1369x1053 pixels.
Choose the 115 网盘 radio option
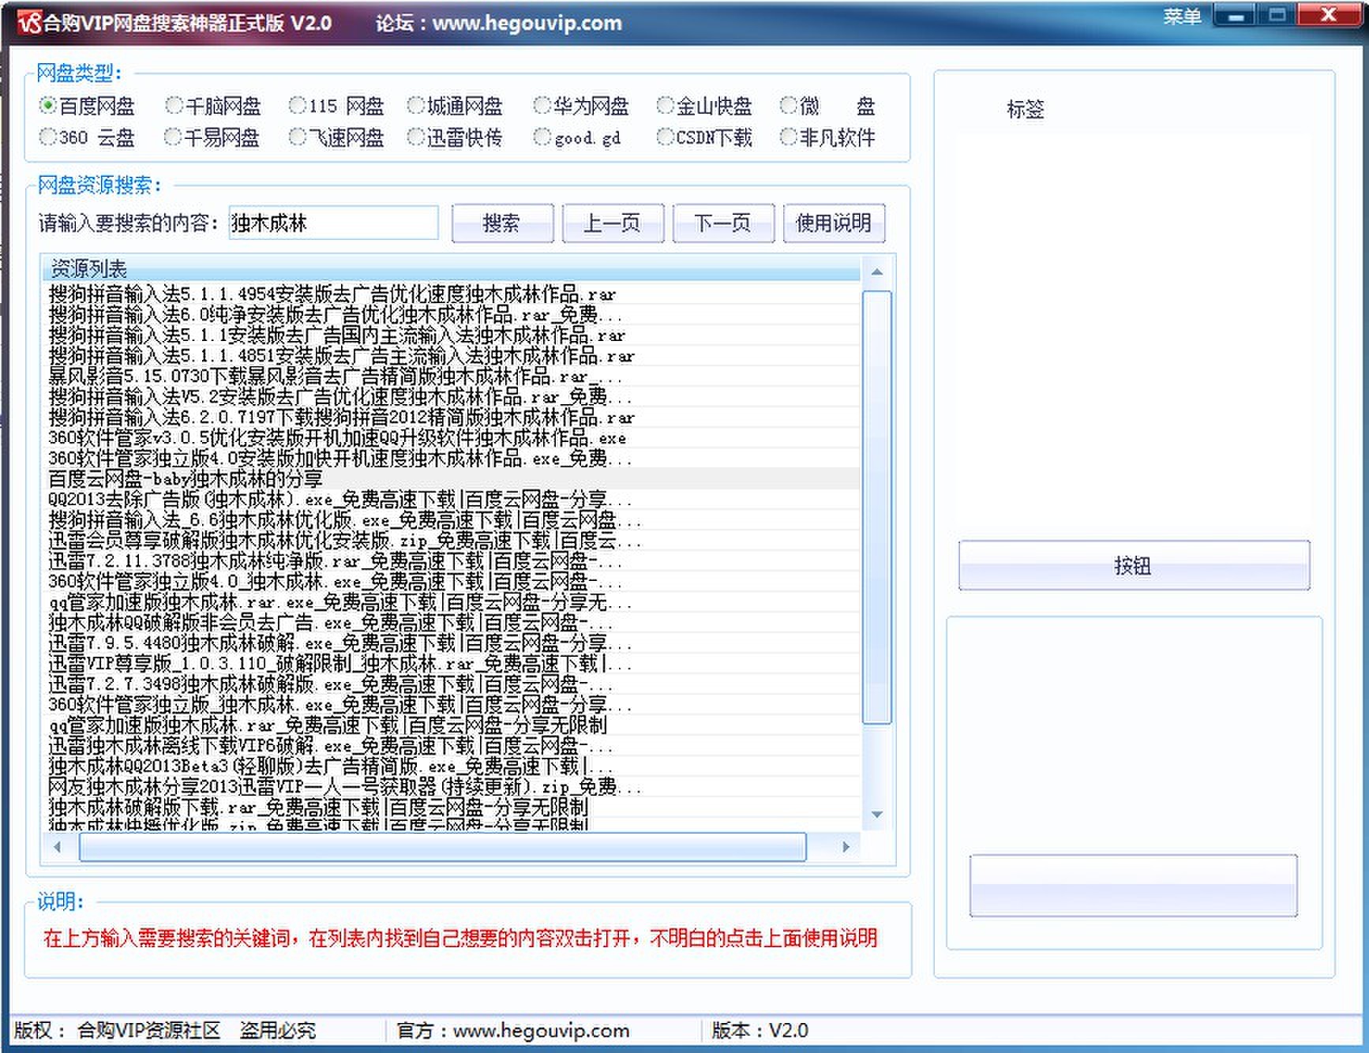[336, 105]
